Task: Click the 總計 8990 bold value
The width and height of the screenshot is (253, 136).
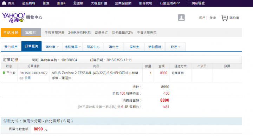Action: (x=165, y=87)
